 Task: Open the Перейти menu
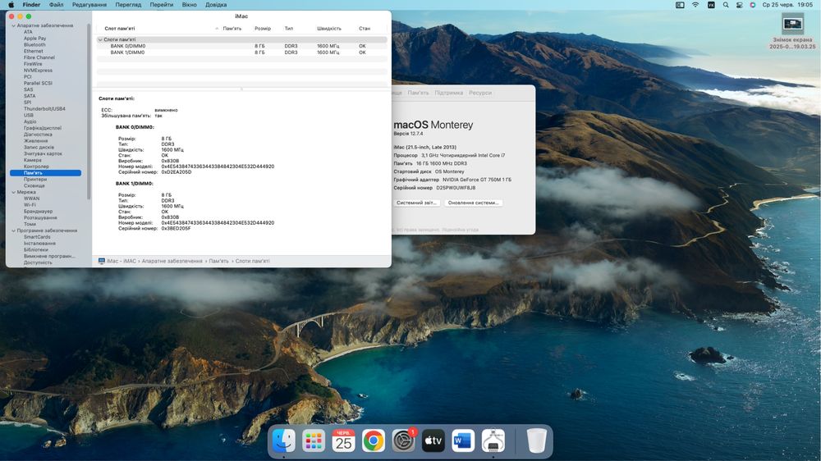coord(161,5)
